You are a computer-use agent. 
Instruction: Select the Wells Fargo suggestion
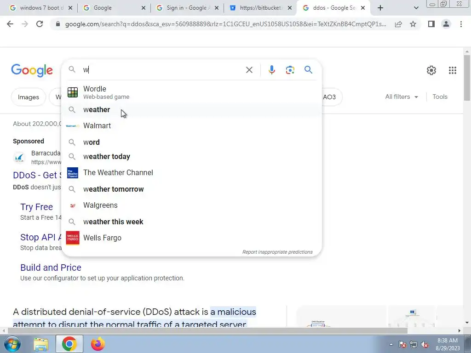coord(191,238)
